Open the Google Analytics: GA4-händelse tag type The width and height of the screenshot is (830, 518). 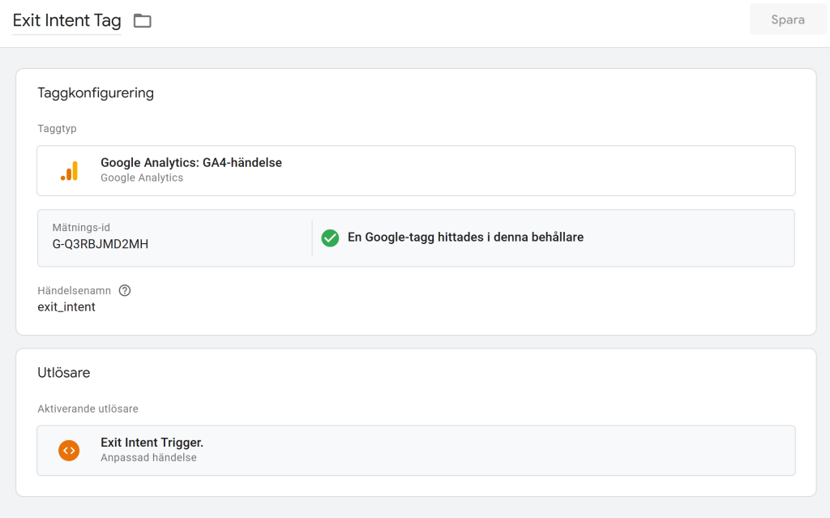click(x=416, y=170)
